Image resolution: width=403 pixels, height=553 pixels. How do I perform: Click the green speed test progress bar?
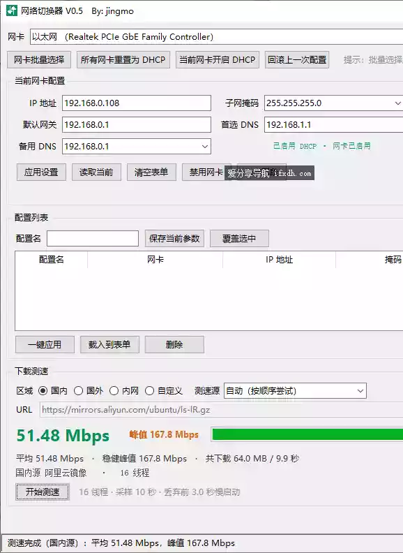307,434
